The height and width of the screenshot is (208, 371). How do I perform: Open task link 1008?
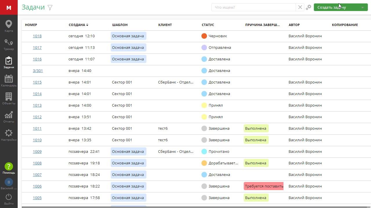coord(37,163)
